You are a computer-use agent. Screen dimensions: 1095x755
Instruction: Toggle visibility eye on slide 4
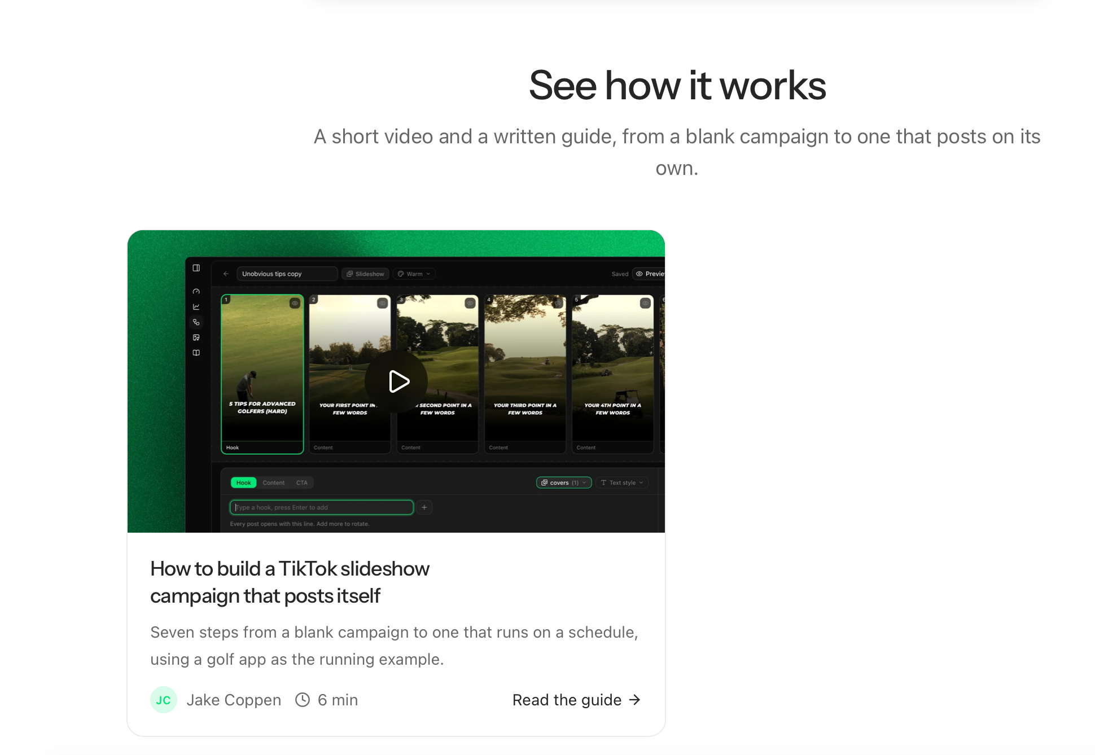click(558, 303)
